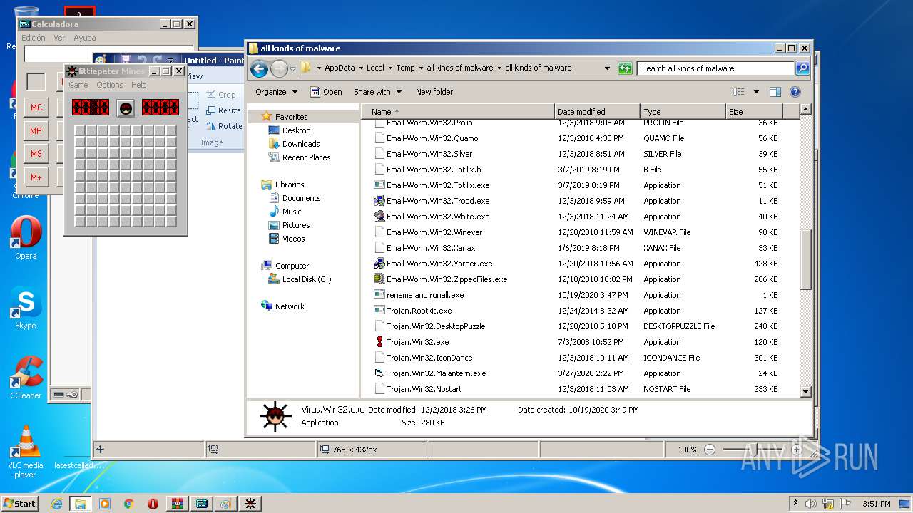
Task: Click Crop in Paint's Image group
Action: click(221, 94)
